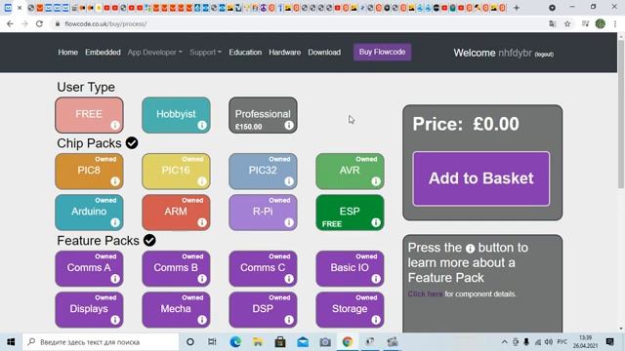
Task: Toggle the ESP FREE chip pack tile
Action: (x=350, y=213)
